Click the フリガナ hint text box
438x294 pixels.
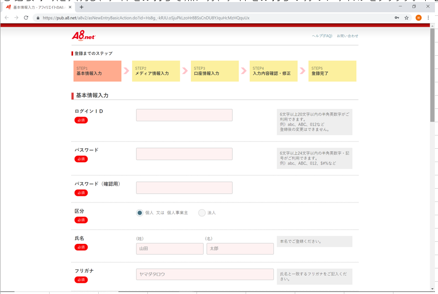315,277
